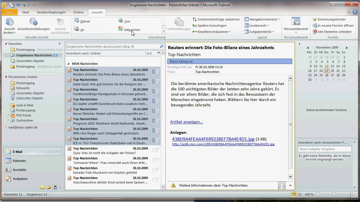
Task: Switch to Kontakte module
Action: (x=33, y=170)
